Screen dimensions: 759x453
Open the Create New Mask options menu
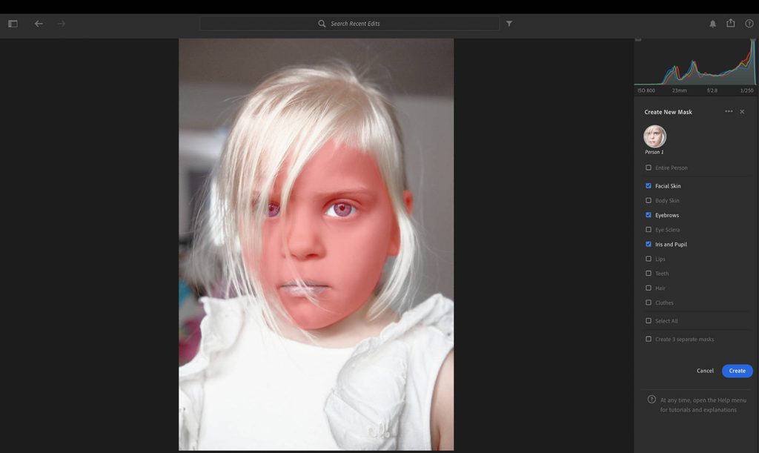coord(729,111)
